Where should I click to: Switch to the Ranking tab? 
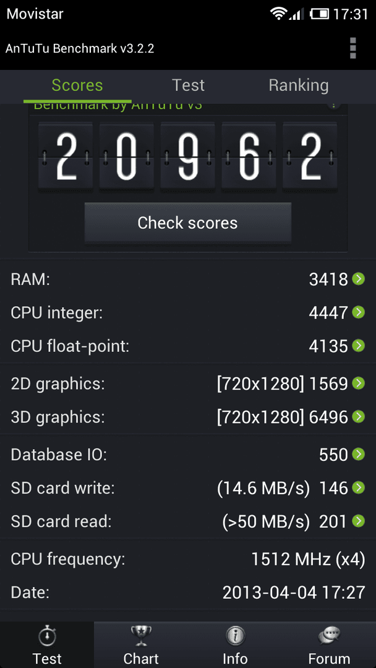coord(299,85)
